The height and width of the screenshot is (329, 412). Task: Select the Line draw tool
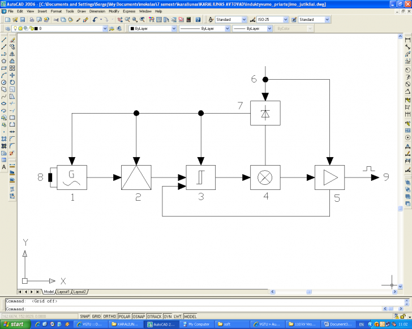4,40
